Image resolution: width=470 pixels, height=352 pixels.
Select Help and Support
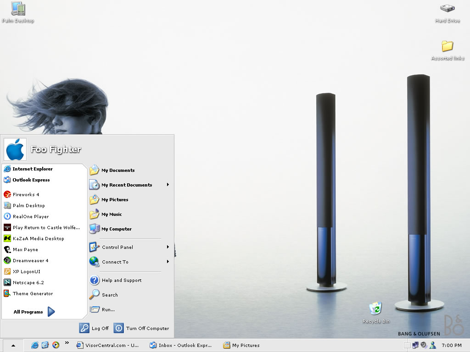[121, 280]
